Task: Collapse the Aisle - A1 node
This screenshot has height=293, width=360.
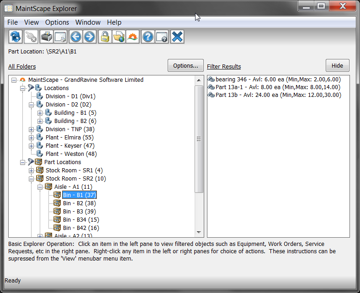Action: coord(40,187)
